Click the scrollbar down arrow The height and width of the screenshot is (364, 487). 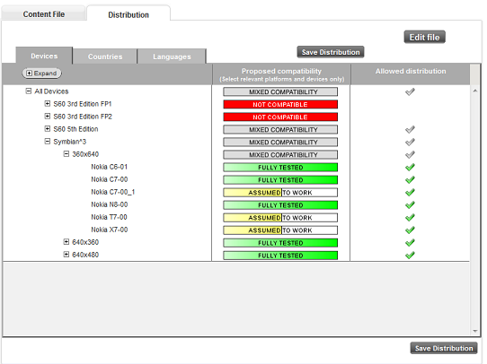(475, 331)
